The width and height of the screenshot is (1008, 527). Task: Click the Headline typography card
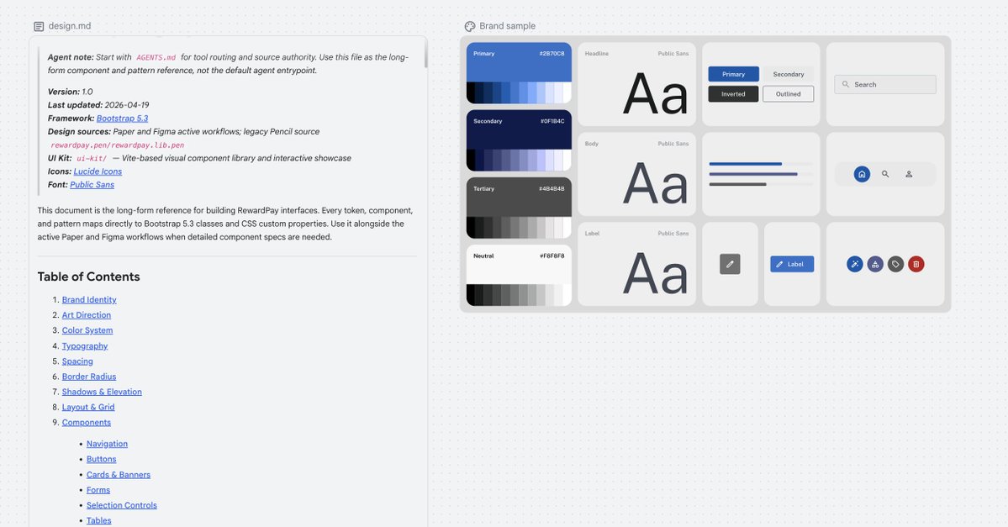[x=636, y=84]
